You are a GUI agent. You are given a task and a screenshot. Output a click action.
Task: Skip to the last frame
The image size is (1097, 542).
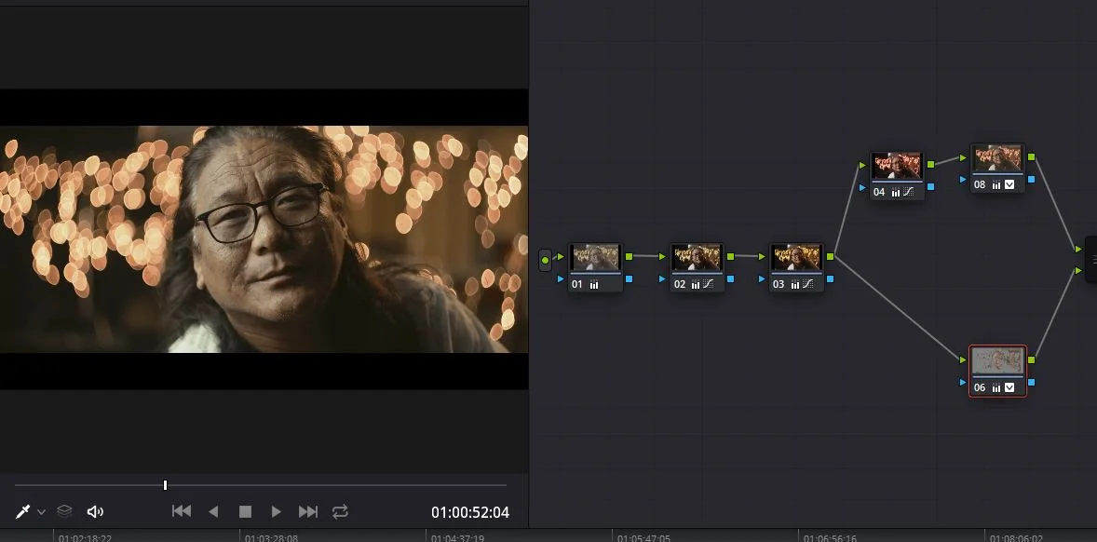click(x=308, y=512)
